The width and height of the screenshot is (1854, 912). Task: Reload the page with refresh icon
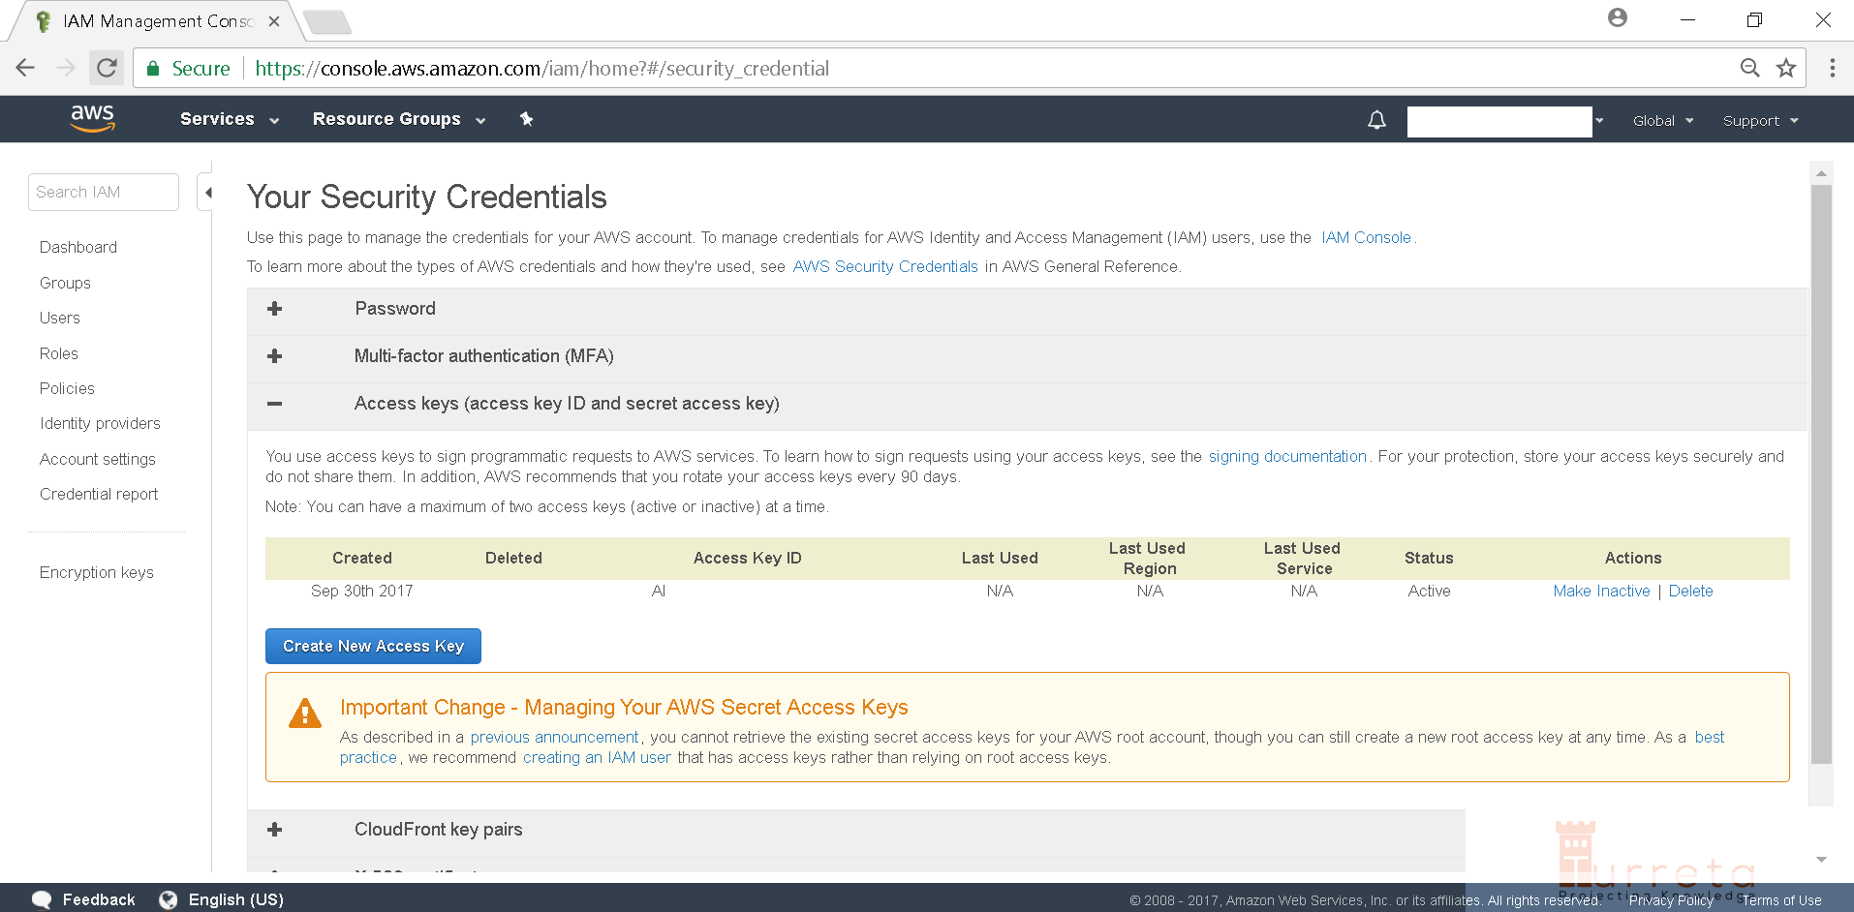click(107, 68)
